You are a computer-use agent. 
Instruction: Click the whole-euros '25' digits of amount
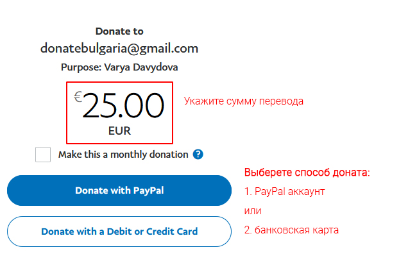99,105
